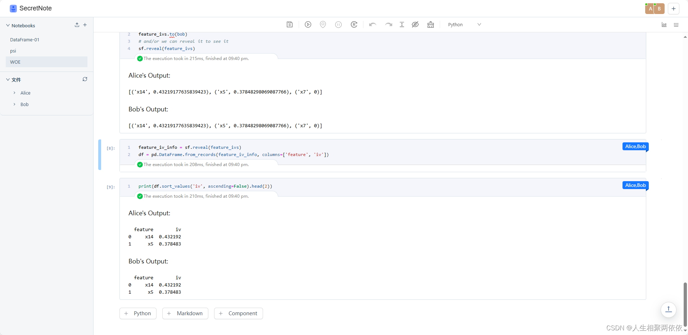
Task: Click the comment line "# and/or we can reveal it"
Action: [184, 41]
